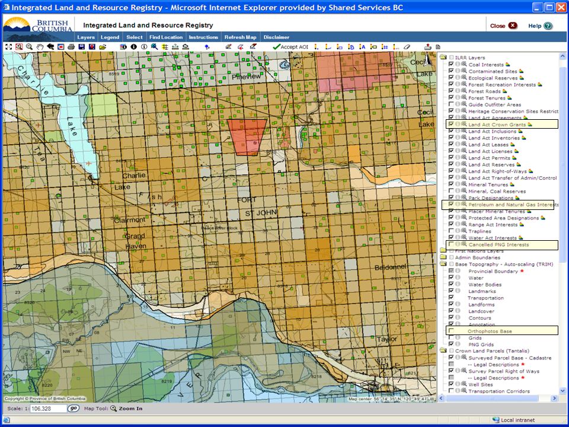This screenshot has width=569, height=427.
Task: Click the Surveyed Parcel Base - Cadastre label
Action: (x=510, y=358)
